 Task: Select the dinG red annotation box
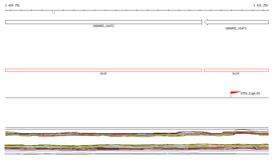tap(104, 70)
